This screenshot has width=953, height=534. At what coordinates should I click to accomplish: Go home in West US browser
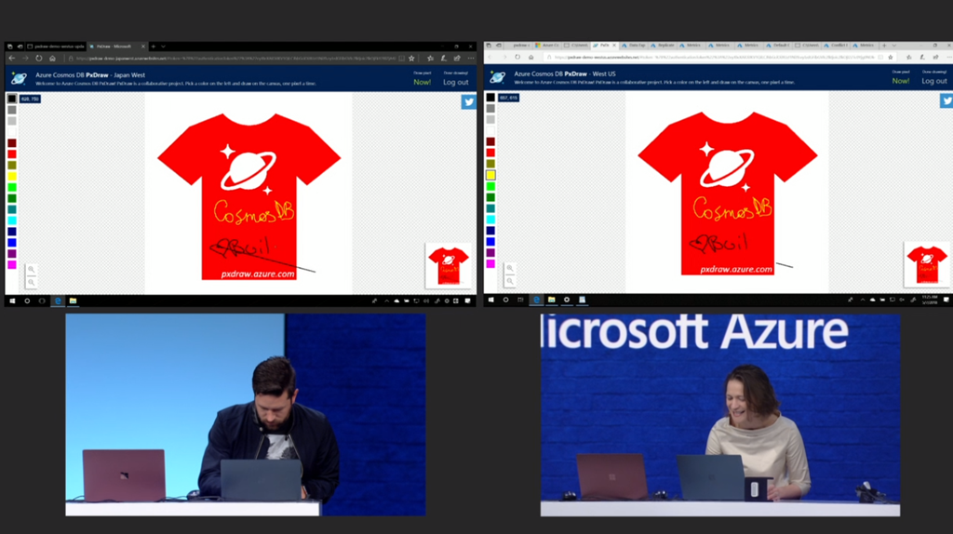tap(530, 57)
